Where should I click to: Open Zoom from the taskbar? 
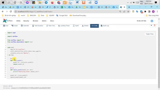96,2
